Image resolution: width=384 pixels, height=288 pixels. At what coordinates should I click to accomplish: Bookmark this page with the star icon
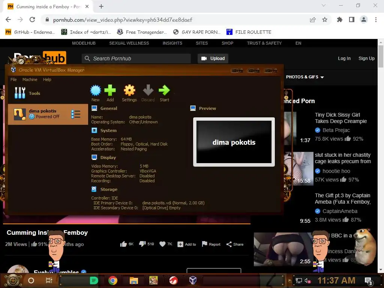pyautogui.click(x=325, y=19)
